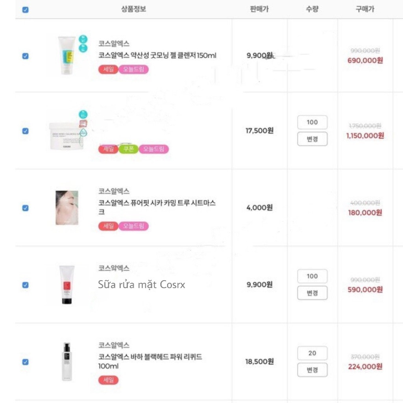This screenshot has height=403, width=403.
Task: Click the 오늘드림 badge on the gel cleanser
Action: (133, 69)
